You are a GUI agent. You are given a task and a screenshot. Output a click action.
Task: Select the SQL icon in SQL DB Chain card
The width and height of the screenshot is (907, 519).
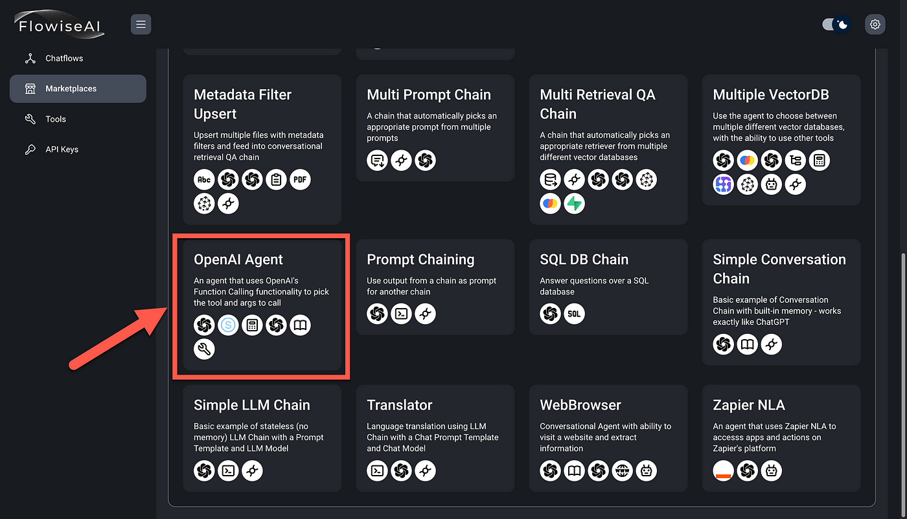pos(574,313)
